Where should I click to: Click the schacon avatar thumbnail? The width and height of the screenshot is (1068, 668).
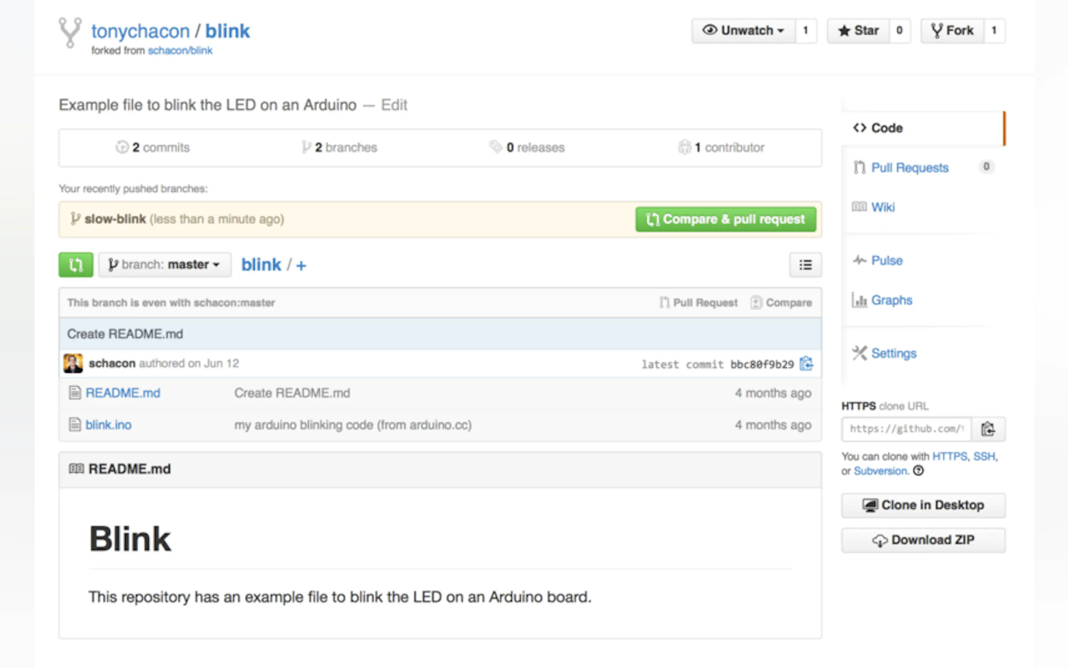click(73, 363)
